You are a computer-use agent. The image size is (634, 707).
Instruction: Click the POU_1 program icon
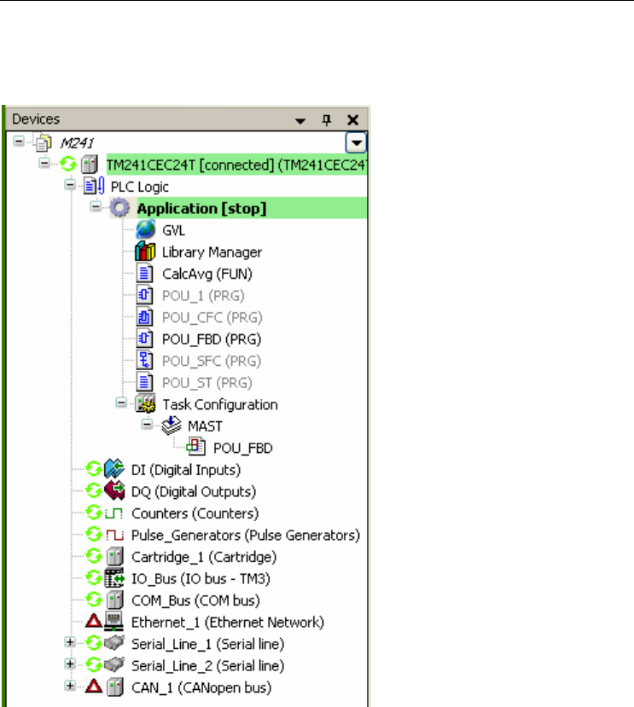[x=144, y=295]
